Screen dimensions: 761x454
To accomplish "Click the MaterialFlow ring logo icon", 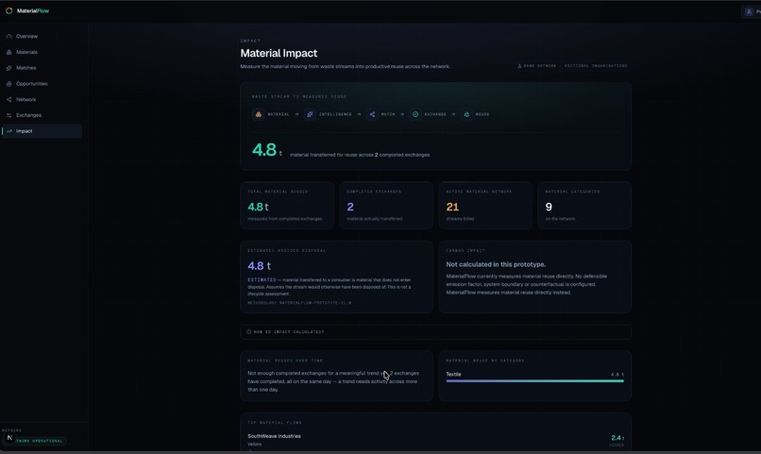I will click(x=8, y=10).
